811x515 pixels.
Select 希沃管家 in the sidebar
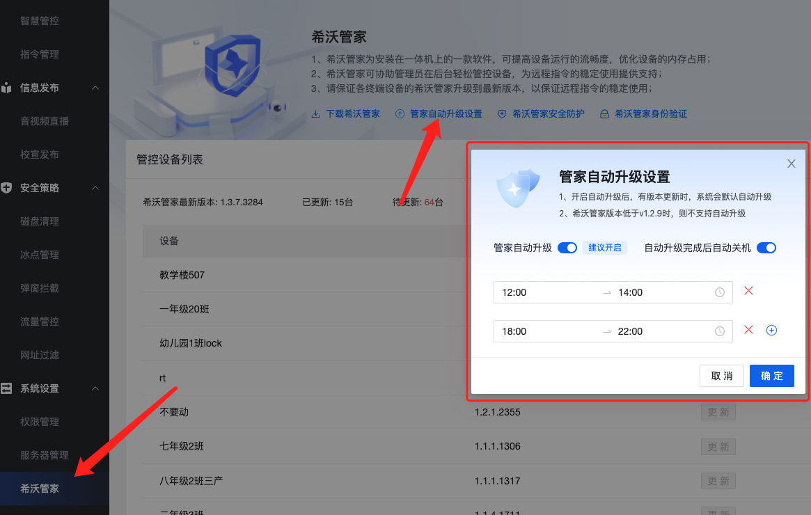[54, 489]
